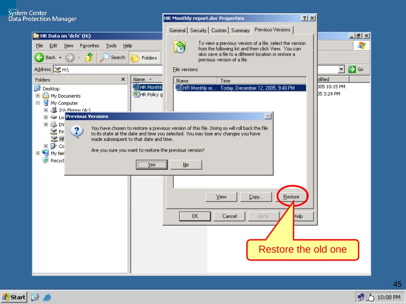Collapse the My Computer tree node
Screen dimensions: 406x304
pyautogui.click(x=38, y=103)
